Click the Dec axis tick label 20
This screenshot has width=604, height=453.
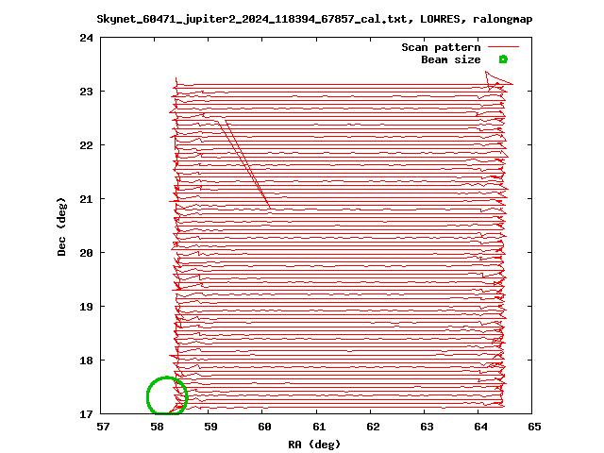87,253
